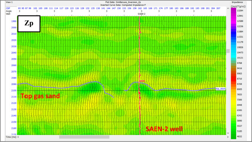The width and height of the screenshot is (252, 142).
Task: Click the horizontal scrollbar left arrow
Action: click(18, 137)
